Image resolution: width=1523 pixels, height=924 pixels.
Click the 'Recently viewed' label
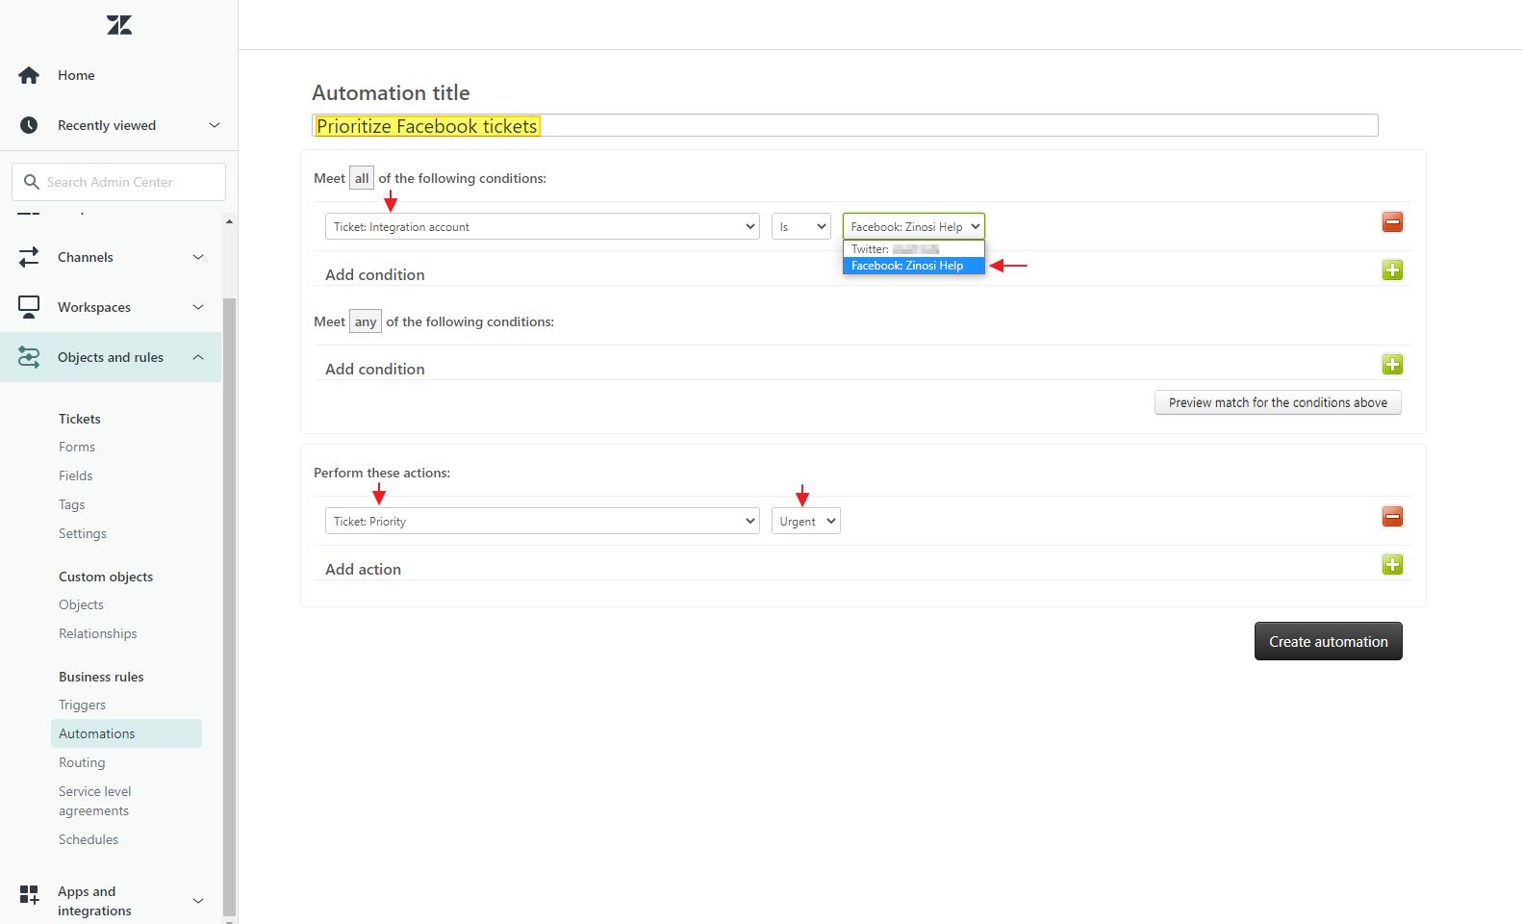[x=107, y=125]
